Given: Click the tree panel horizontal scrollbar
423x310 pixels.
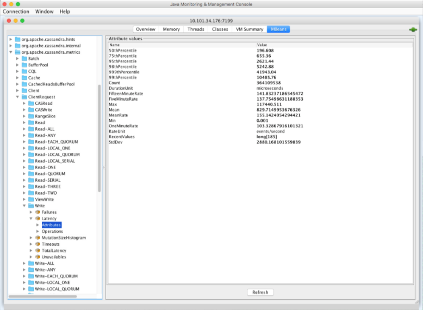Looking at the screenshot, I should pos(42,296).
